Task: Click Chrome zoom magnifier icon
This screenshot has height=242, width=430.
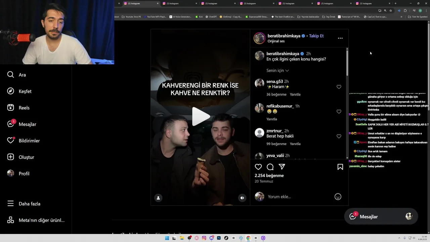Action: pyautogui.click(x=385, y=10)
